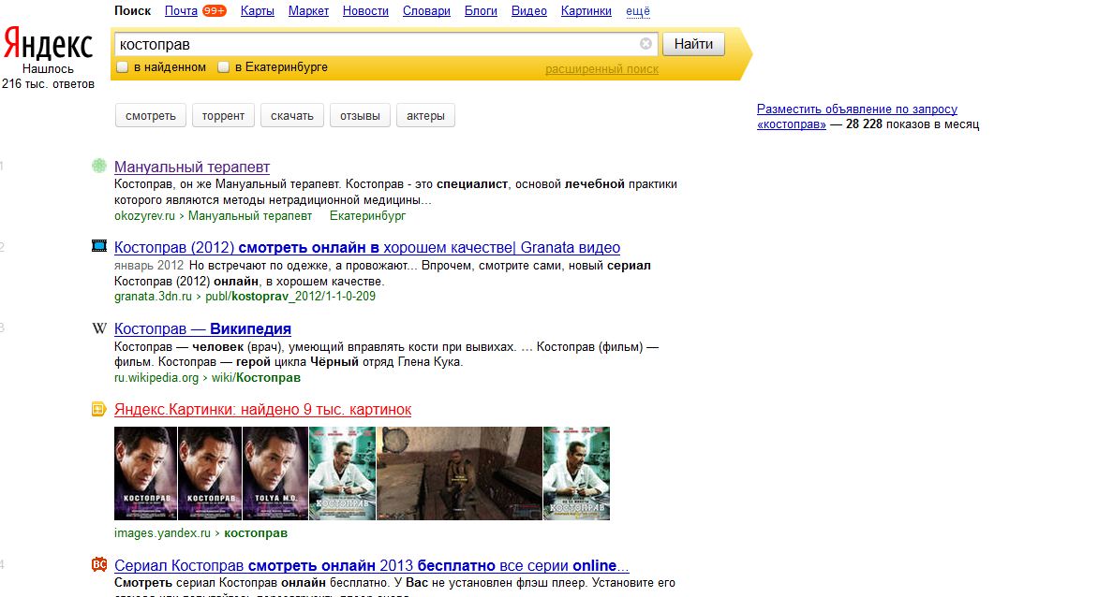1098x597 pixels.
Task: Open 'расширенный поиск' link
Action: coord(601,69)
